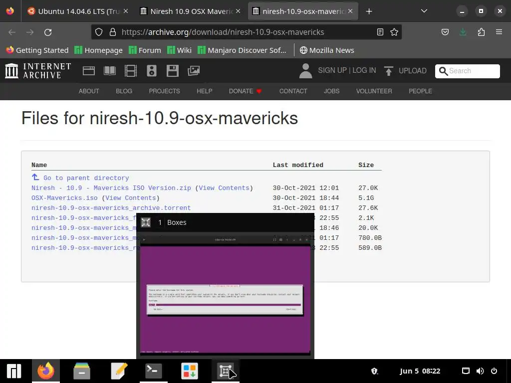The image size is (511, 383).
Task: Open the Internet Archive video film icon
Action: point(131,71)
